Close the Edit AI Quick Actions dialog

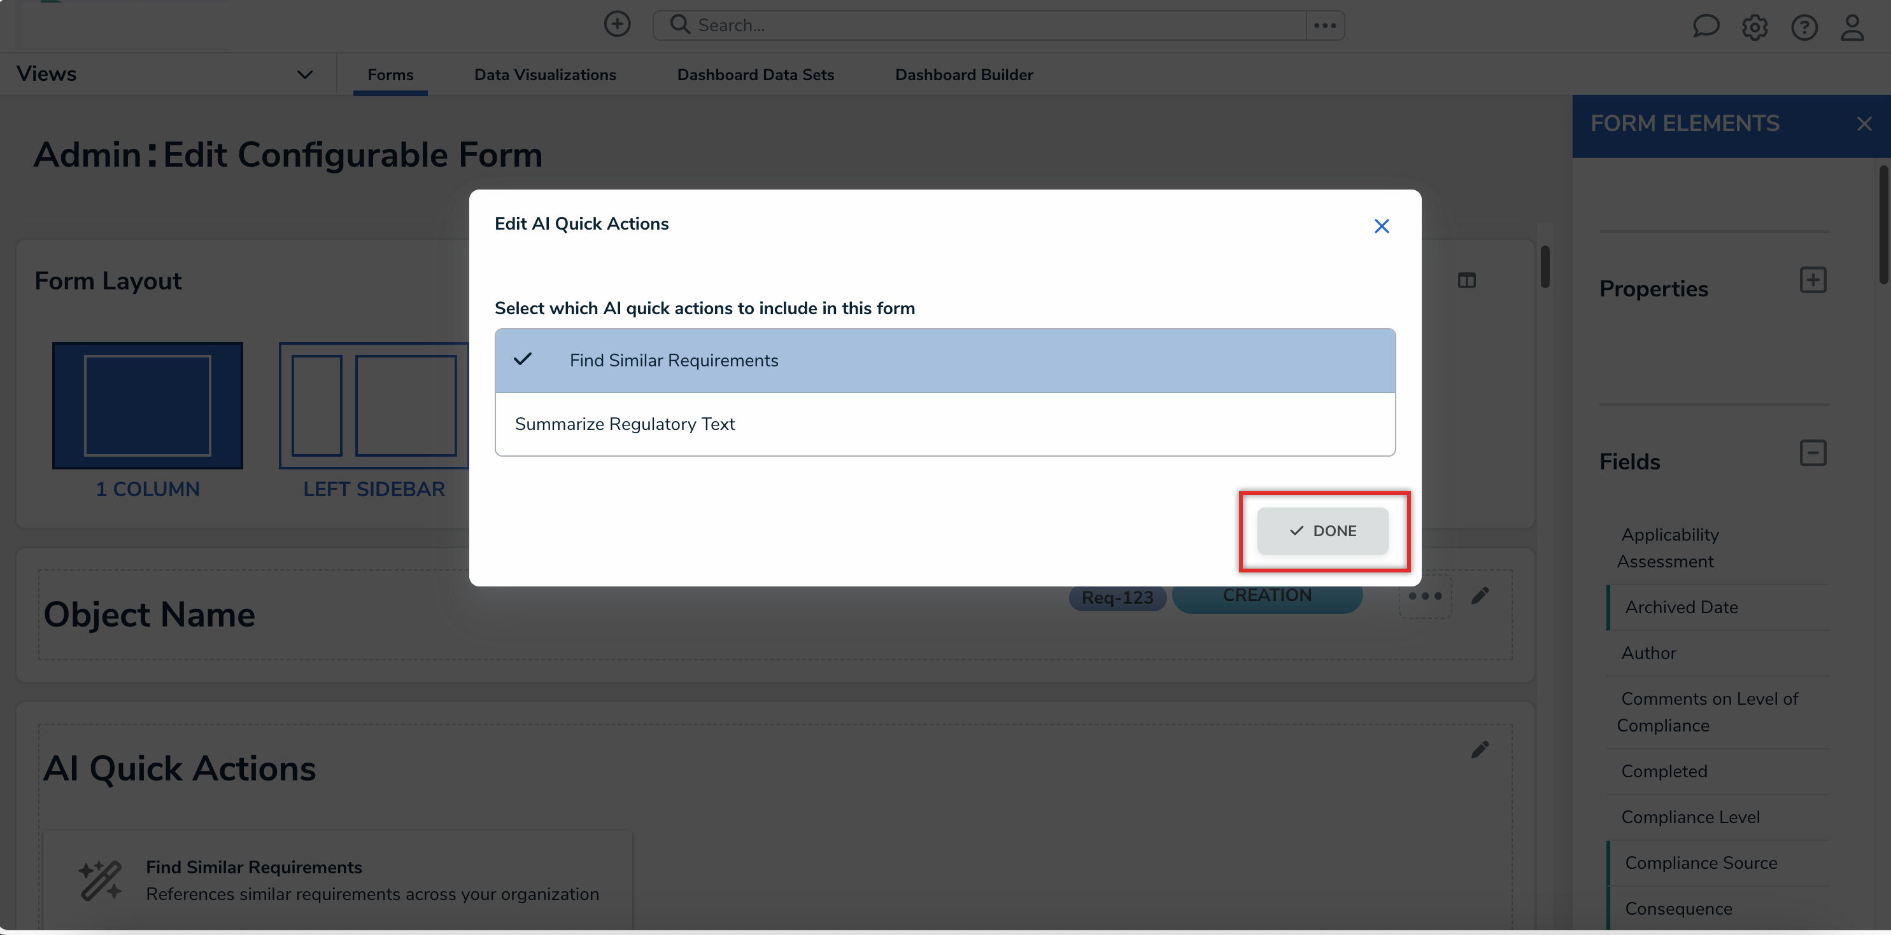(x=1381, y=226)
